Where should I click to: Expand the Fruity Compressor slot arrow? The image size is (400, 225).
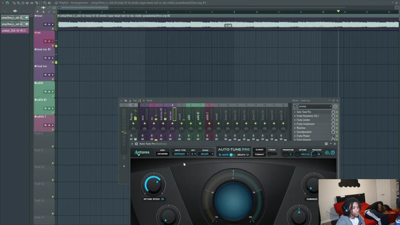[295, 124]
